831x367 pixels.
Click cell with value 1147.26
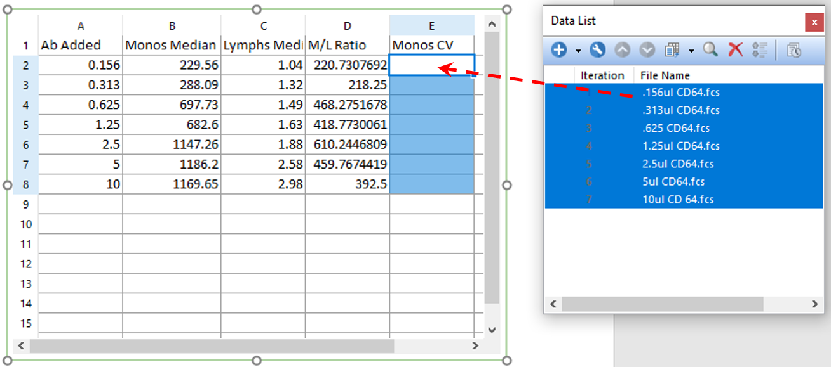[172, 145]
